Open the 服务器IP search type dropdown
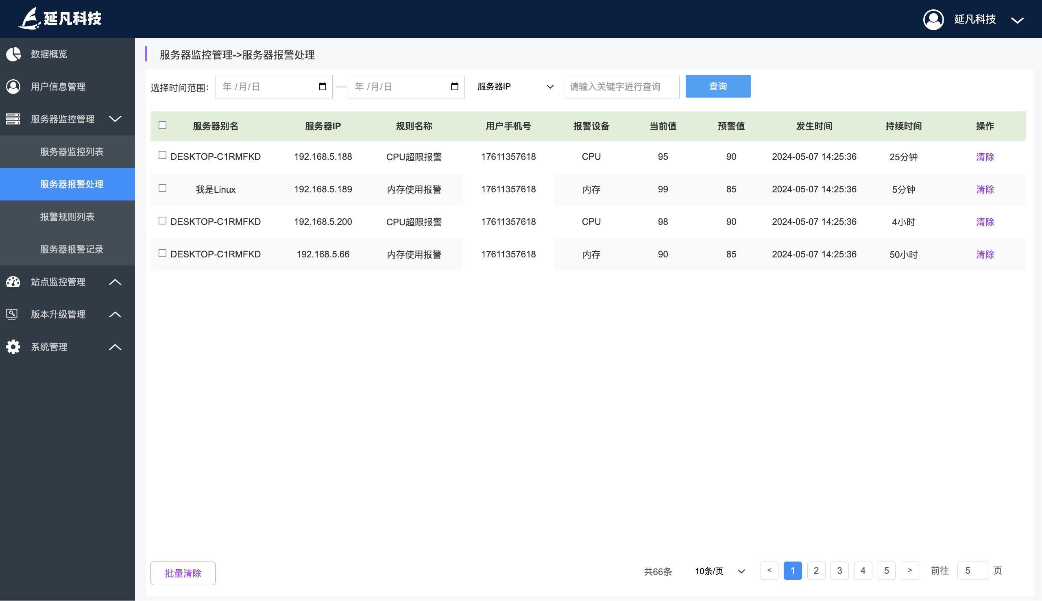Screen dimensions: 1042x601 pyautogui.click(x=515, y=86)
